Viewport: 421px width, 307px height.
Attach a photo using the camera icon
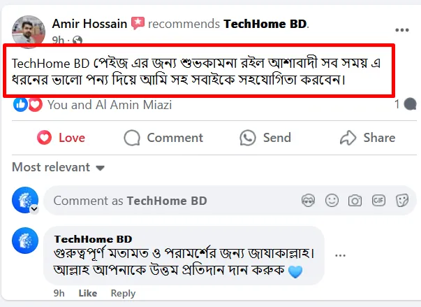tap(355, 201)
